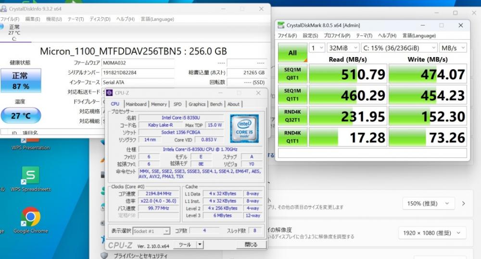The width and height of the screenshot is (481, 259).
Task: Click the ツール button in CPU-Z
Action: point(185,245)
